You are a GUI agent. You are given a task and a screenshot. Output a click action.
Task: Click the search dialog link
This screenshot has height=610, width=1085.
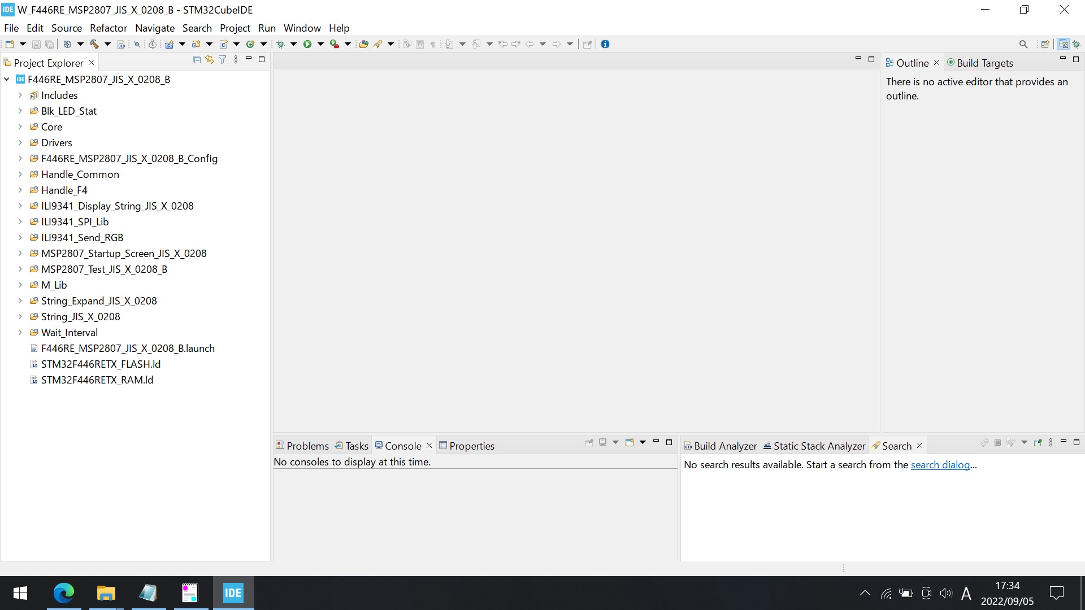coord(940,465)
